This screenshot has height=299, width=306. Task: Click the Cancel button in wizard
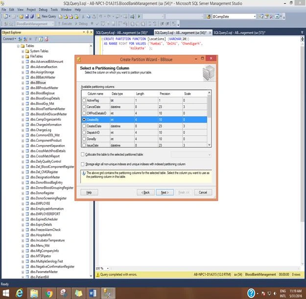203,192
